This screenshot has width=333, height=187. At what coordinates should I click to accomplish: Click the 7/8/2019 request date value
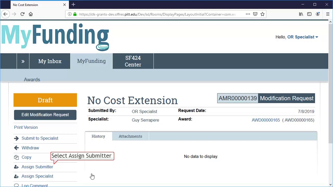click(306, 111)
